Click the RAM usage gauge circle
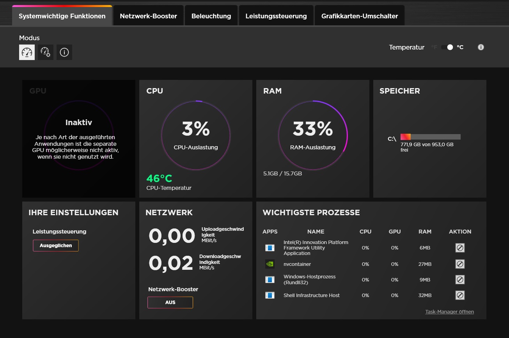This screenshot has height=338, width=509. [312, 135]
